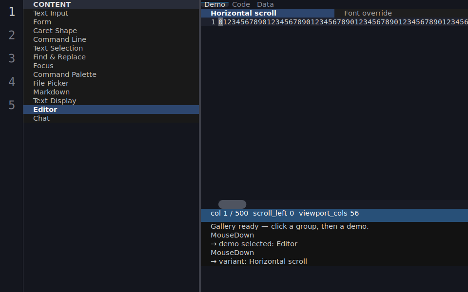
Task: Select the highlighted Editor demo
Action: point(111,109)
